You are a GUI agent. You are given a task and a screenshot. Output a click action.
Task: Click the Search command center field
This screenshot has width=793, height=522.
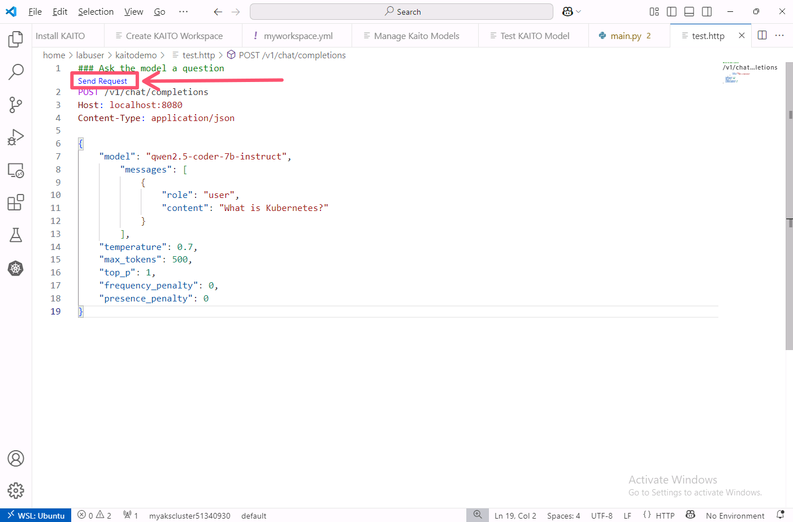[x=401, y=11]
